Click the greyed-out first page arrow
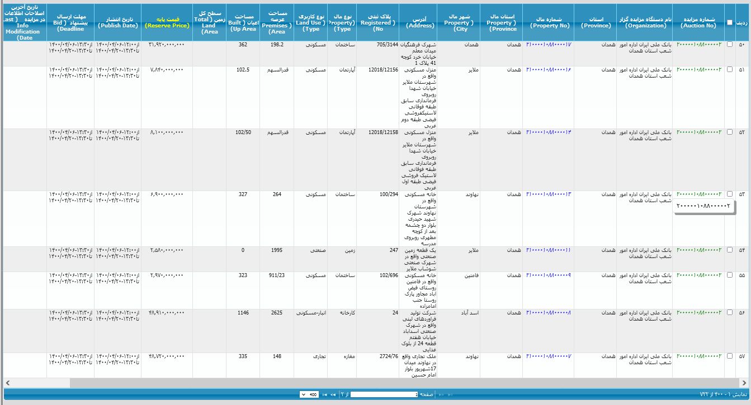The width and height of the screenshot is (751, 405). click(449, 394)
